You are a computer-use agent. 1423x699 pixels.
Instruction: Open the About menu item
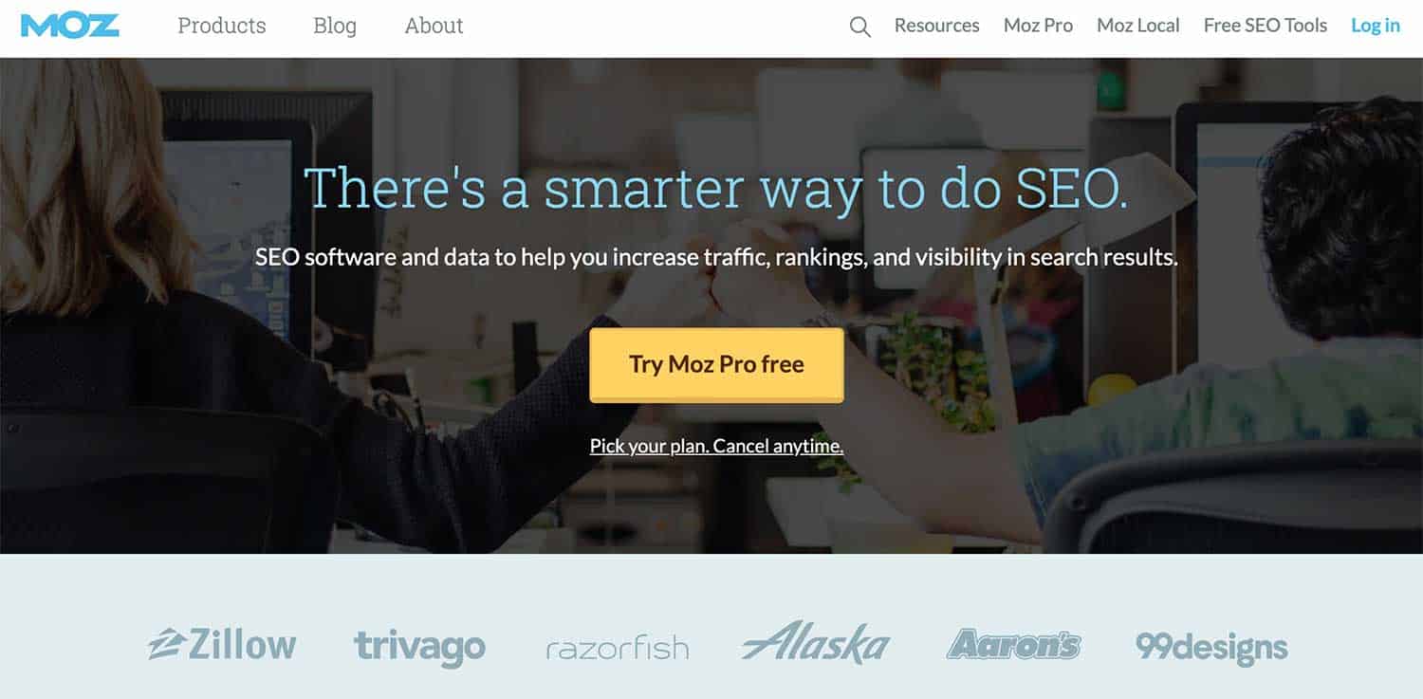434,26
